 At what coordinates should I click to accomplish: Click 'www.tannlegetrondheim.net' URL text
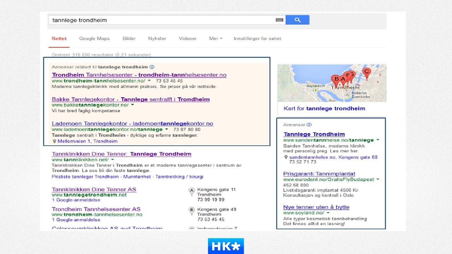pyautogui.click(x=89, y=195)
